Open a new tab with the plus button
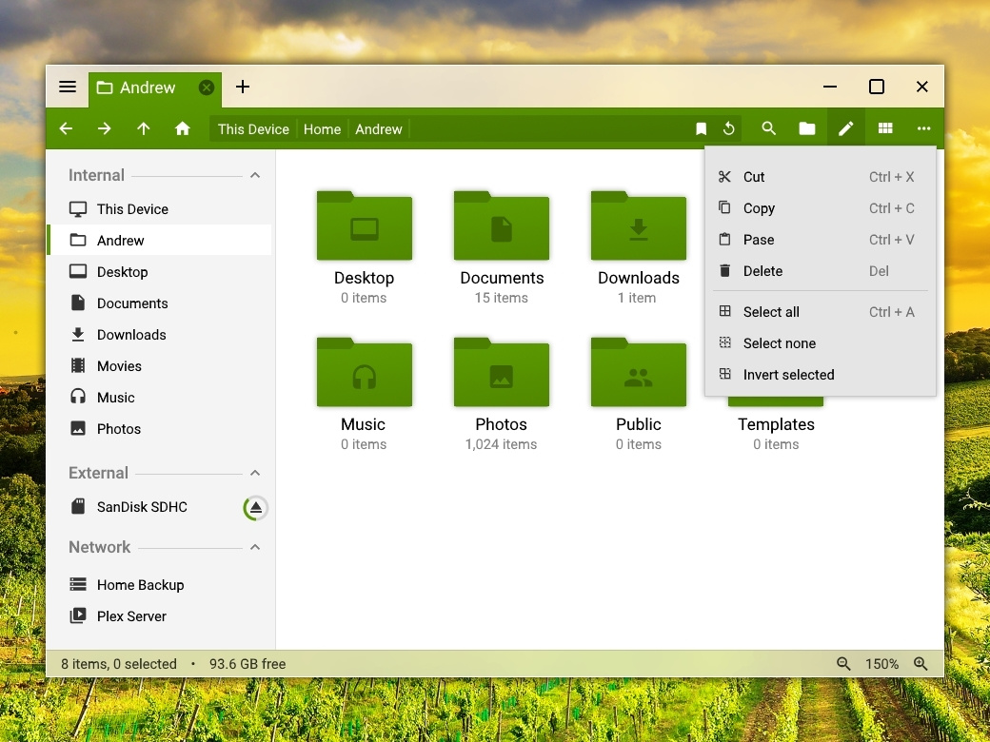The image size is (990, 742). (x=242, y=87)
